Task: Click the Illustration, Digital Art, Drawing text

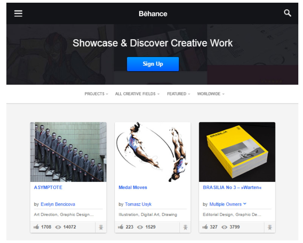Action: pyautogui.click(x=148, y=214)
